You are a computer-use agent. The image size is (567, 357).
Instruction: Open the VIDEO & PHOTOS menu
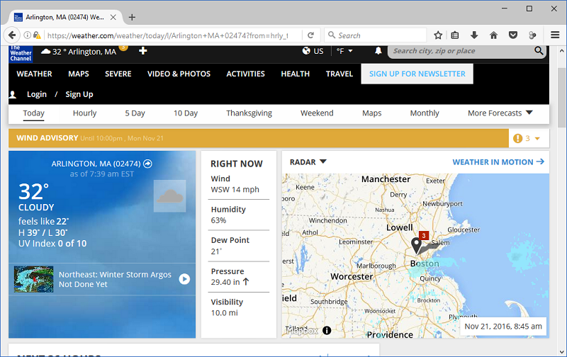179,74
